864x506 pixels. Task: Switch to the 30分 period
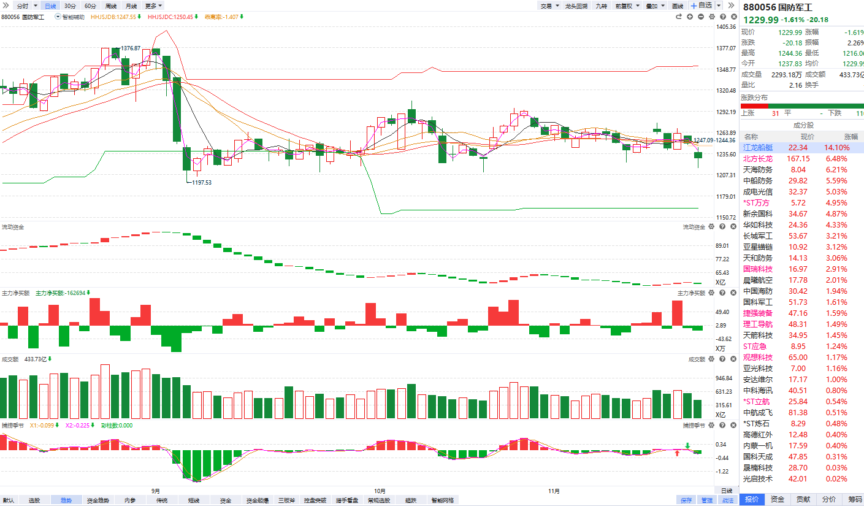tap(71, 6)
